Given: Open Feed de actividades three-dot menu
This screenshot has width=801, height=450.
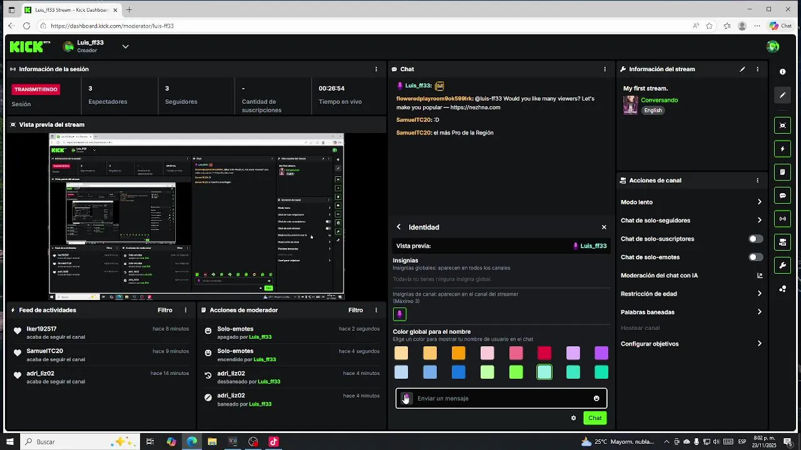Looking at the screenshot, I should tap(185, 310).
